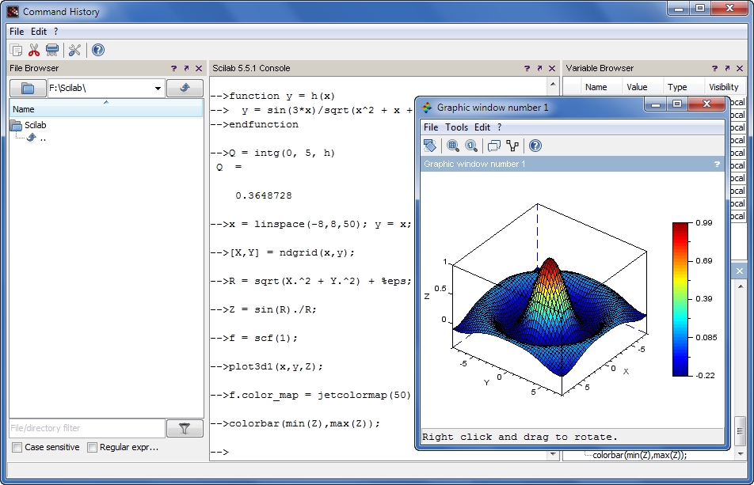Viewport: 754px width, 485px height.
Task: Click the File Browser folder select icon
Action: [x=28, y=89]
